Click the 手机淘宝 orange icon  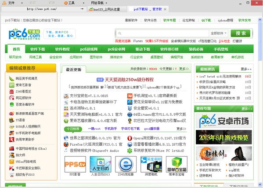(130, 96)
